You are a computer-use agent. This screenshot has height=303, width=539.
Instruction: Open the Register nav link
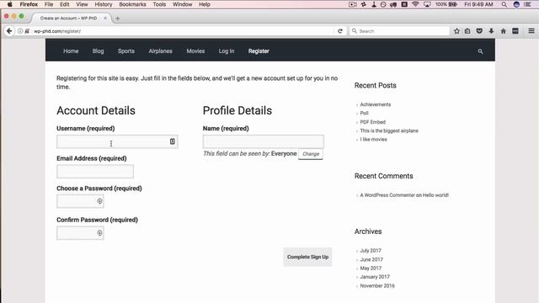coord(259,50)
